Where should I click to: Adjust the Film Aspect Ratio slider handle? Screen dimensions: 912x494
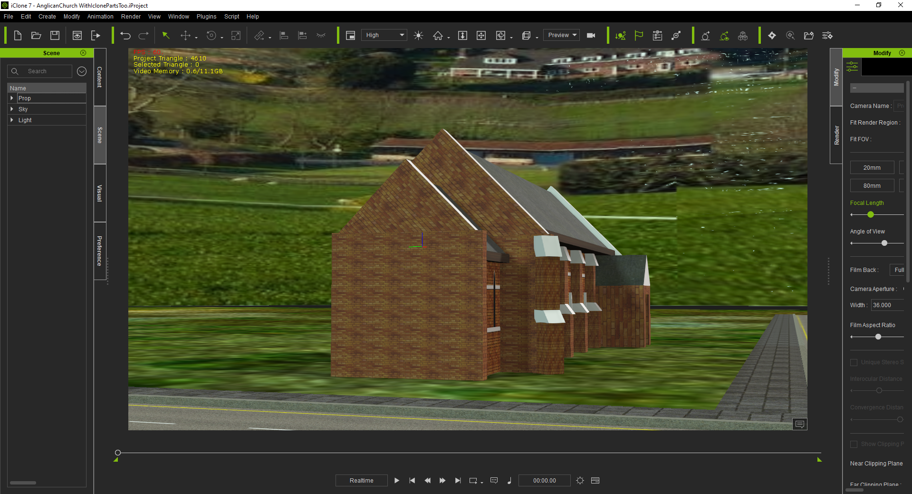point(878,337)
